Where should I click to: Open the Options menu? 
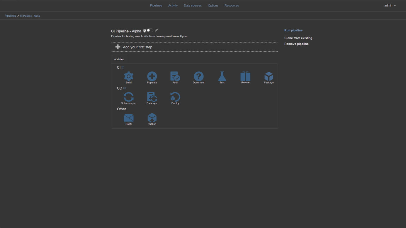point(213,6)
